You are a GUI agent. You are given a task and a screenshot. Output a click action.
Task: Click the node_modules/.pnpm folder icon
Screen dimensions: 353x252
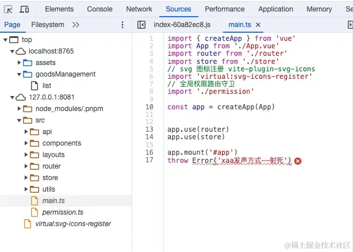[x=28, y=109]
